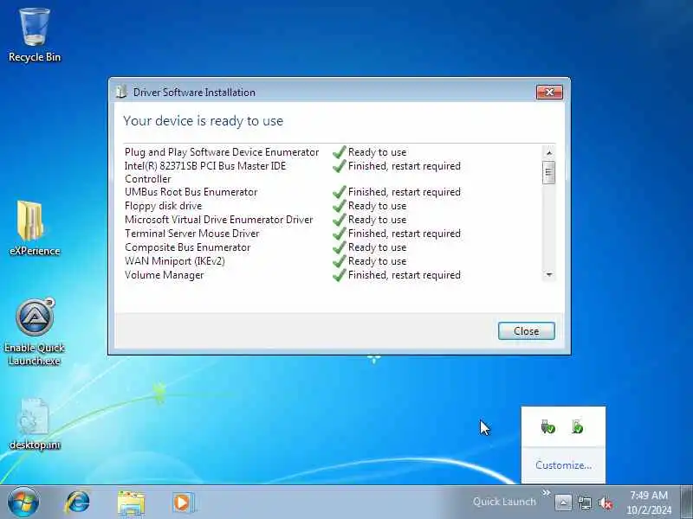Screen dimensions: 693x519
Task: Open the Windows Start orb
Action: pyautogui.click(x=23, y=503)
